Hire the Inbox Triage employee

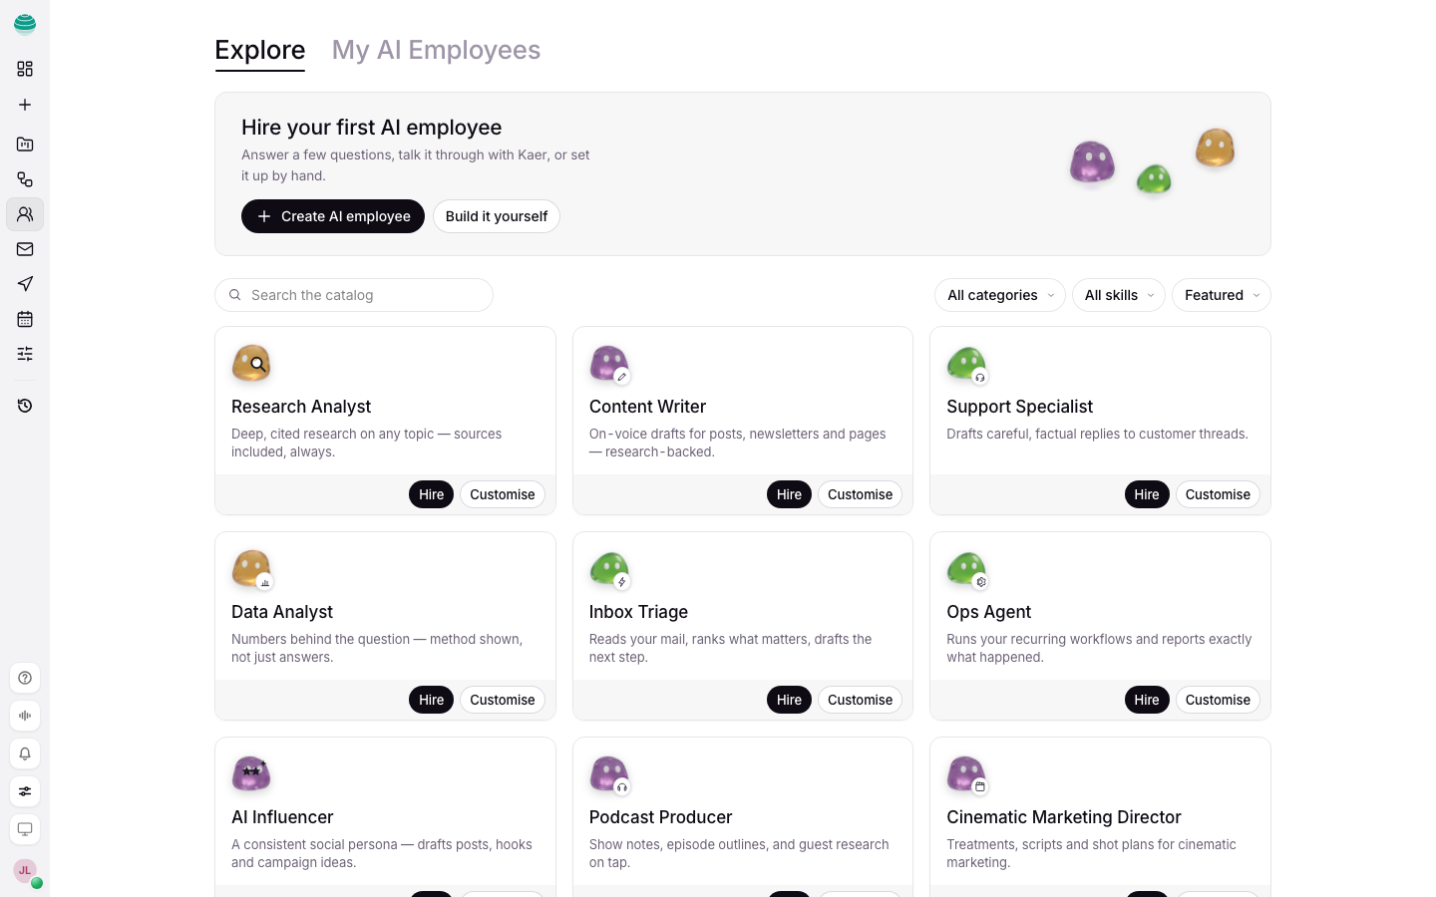pyautogui.click(x=789, y=700)
